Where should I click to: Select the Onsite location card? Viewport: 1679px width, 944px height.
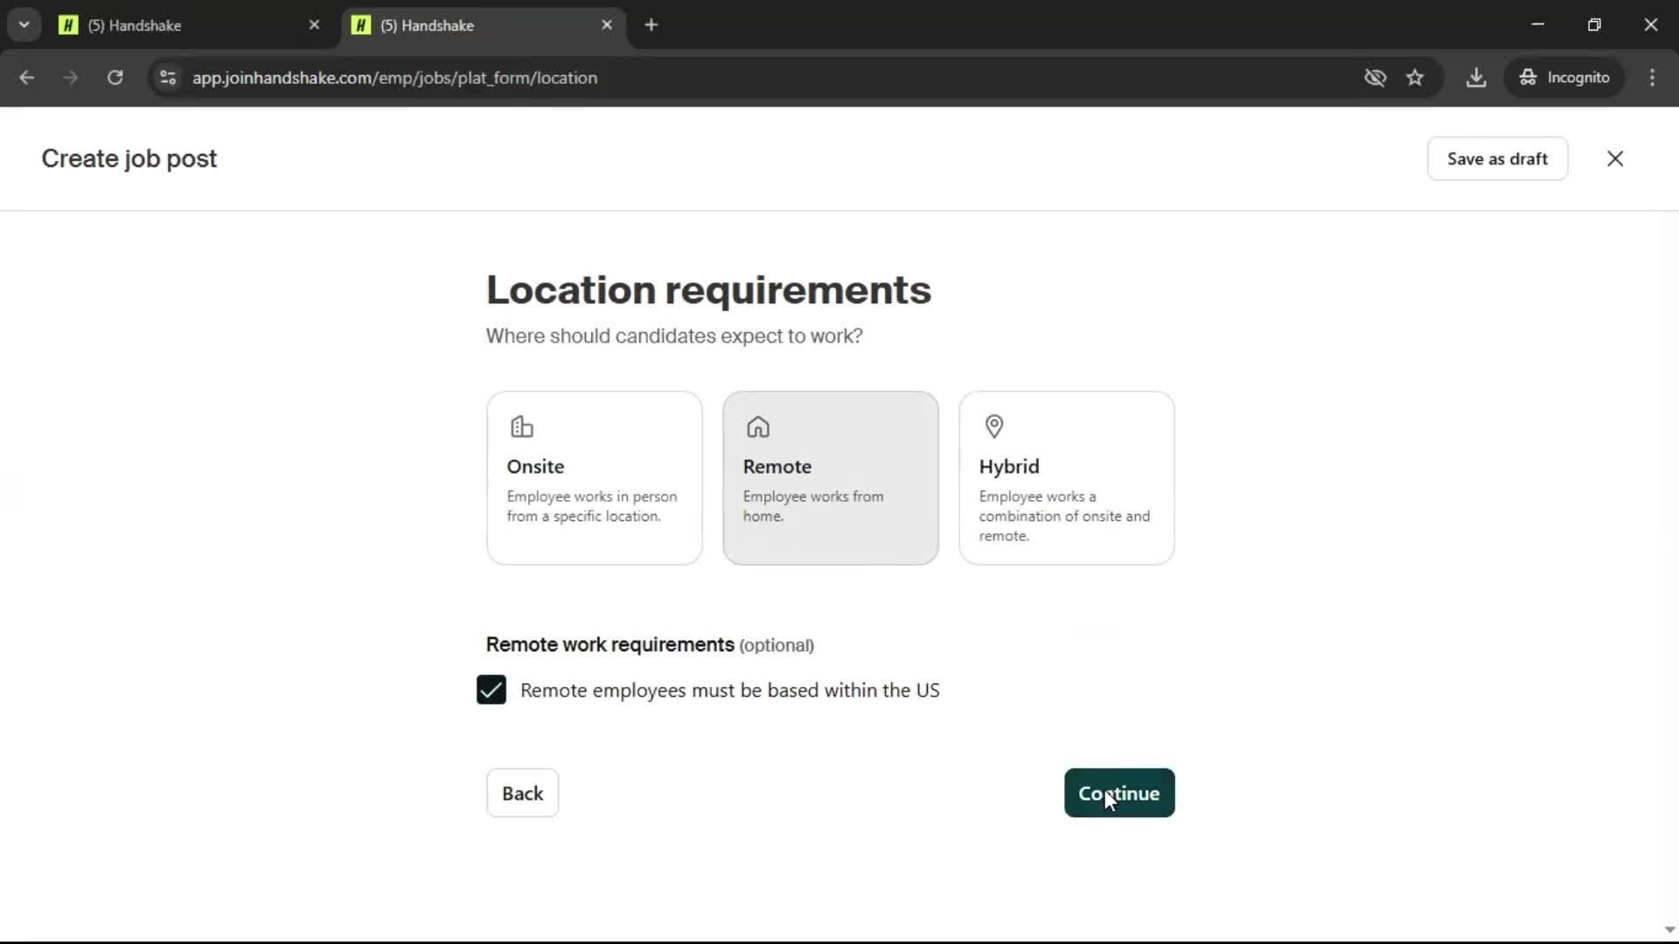[595, 477]
